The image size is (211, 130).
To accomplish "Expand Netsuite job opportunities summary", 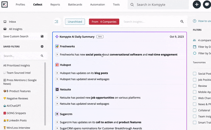I will [57, 98].
